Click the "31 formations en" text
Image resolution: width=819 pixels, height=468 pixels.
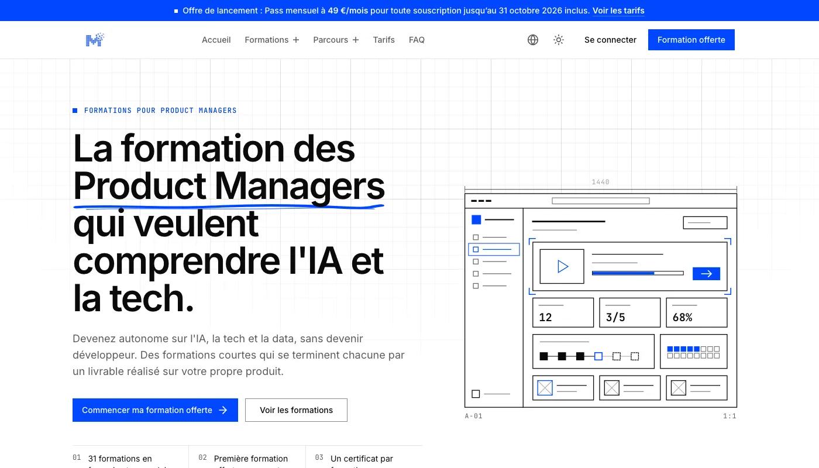[x=120, y=459]
